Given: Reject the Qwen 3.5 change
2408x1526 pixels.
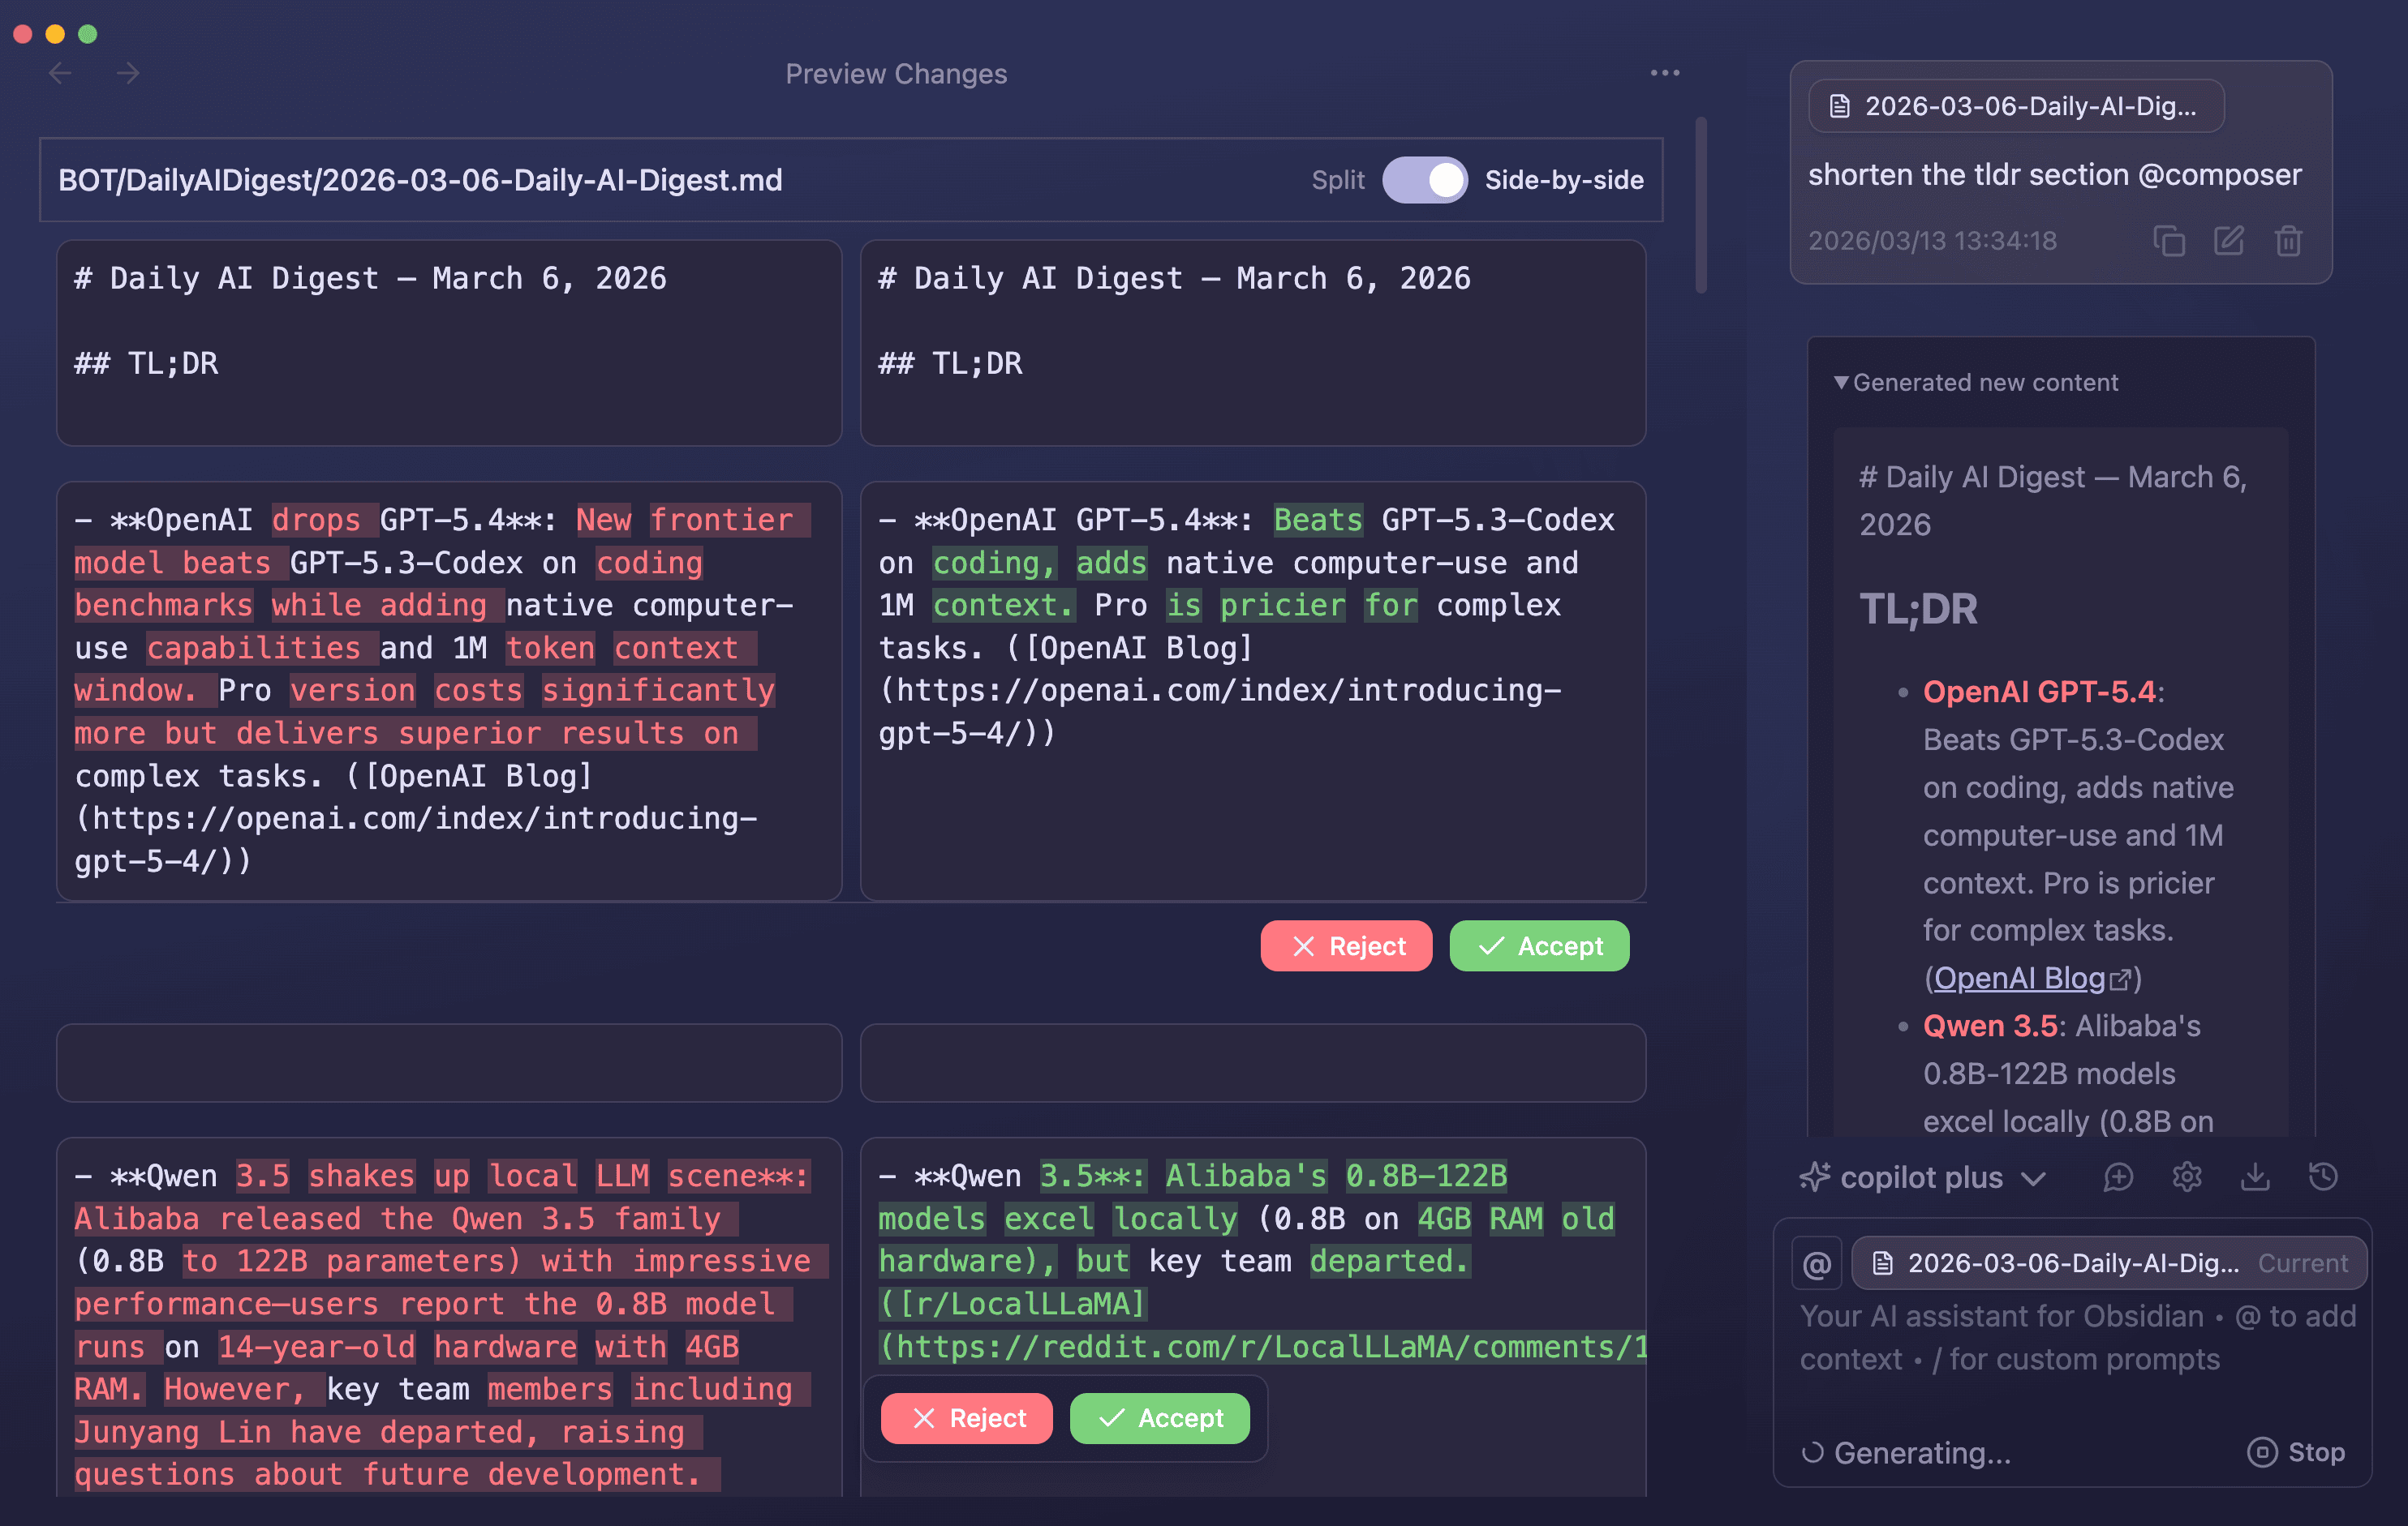Looking at the screenshot, I should [966, 1418].
